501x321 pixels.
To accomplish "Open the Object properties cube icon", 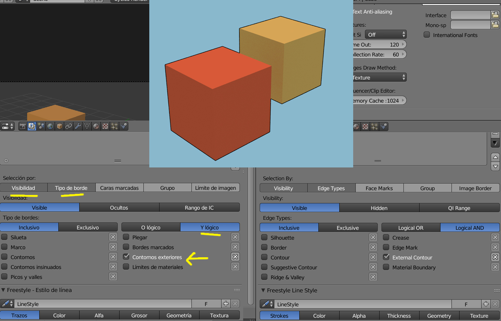I will (x=59, y=126).
